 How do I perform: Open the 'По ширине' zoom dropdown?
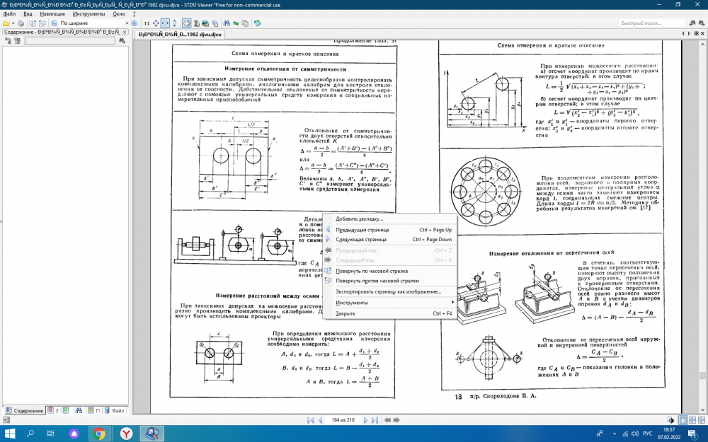tap(127, 23)
